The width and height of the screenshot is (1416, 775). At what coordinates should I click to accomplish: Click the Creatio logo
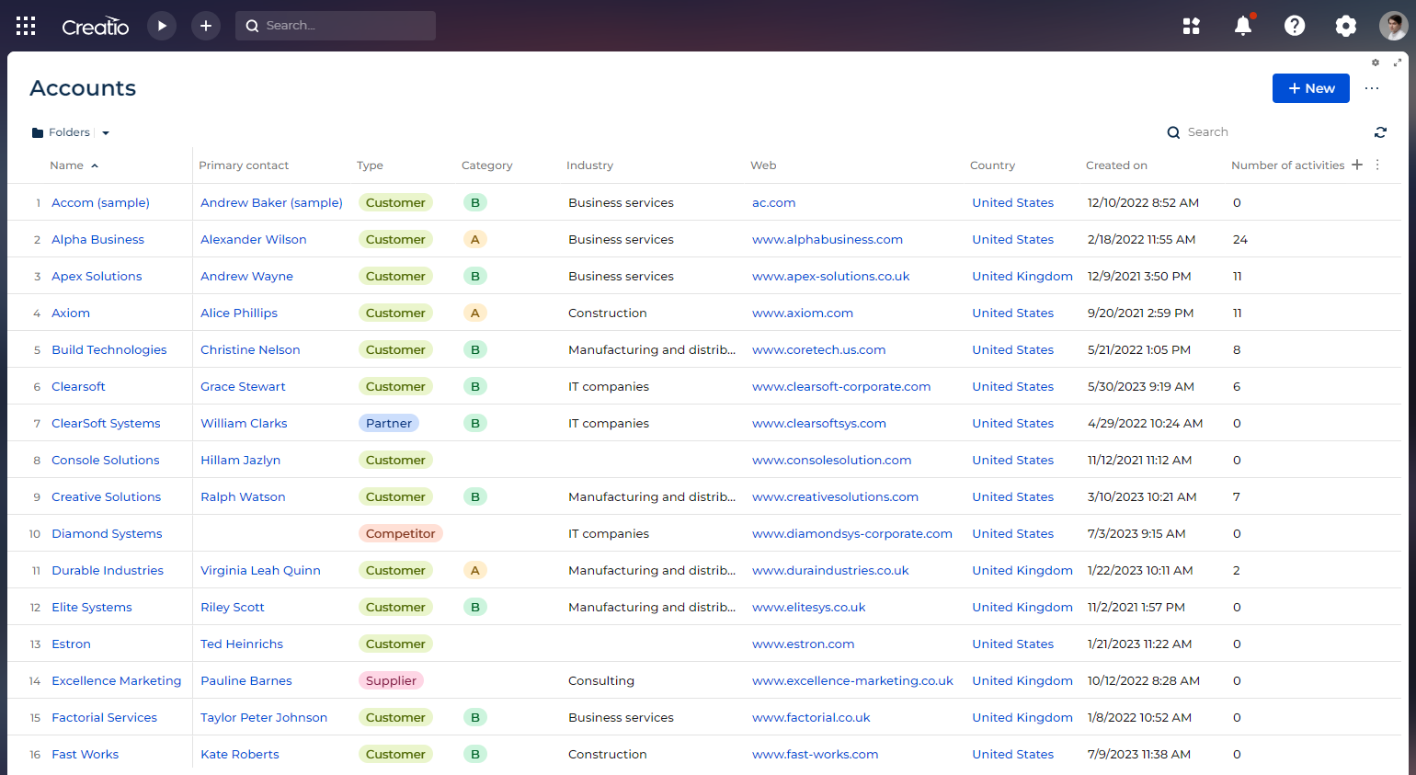tap(95, 27)
